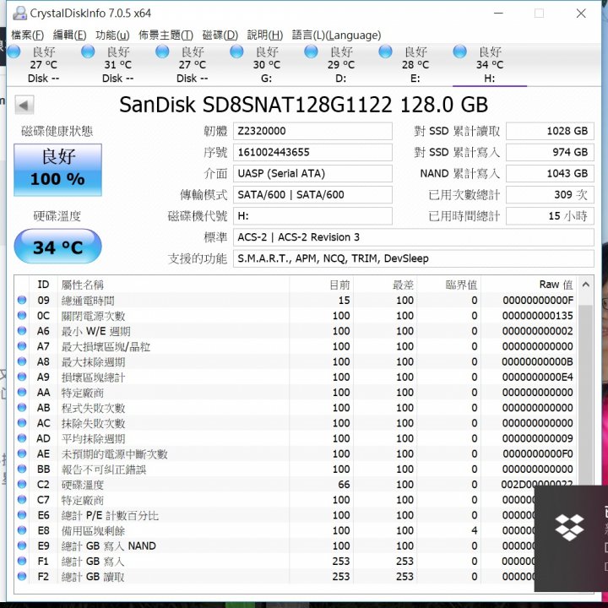Click status orb for attribute BB
The height and width of the screenshot is (608, 608).
22,470
